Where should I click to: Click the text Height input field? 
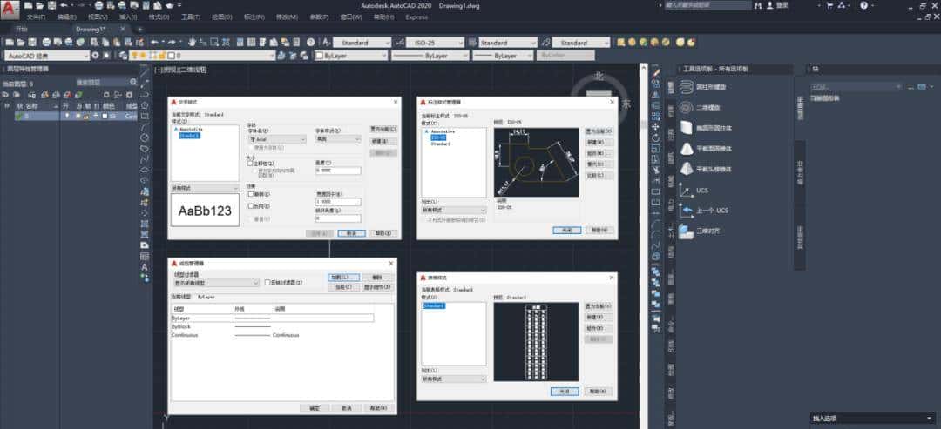(x=337, y=171)
